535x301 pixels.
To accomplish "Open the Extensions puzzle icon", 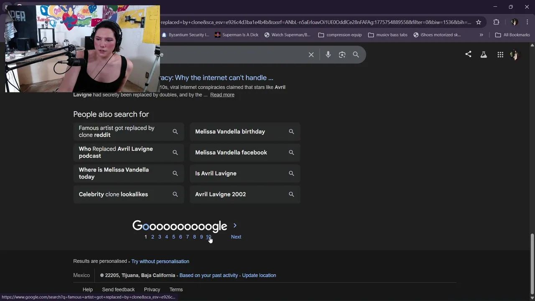I will coord(496,22).
